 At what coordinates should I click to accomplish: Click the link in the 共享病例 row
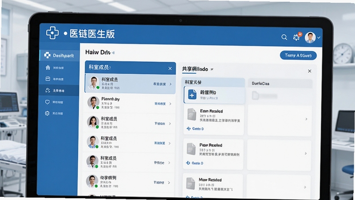(159, 182)
